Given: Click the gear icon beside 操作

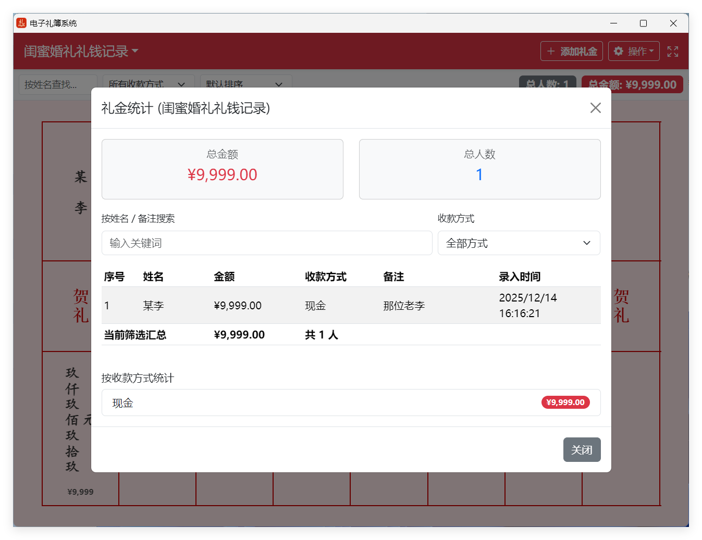Looking at the screenshot, I should click(619, 51).
